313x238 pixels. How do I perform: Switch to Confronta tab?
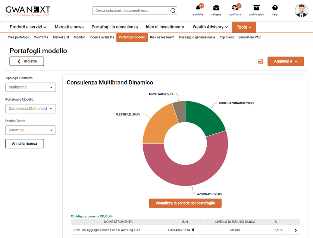(41, 37)
